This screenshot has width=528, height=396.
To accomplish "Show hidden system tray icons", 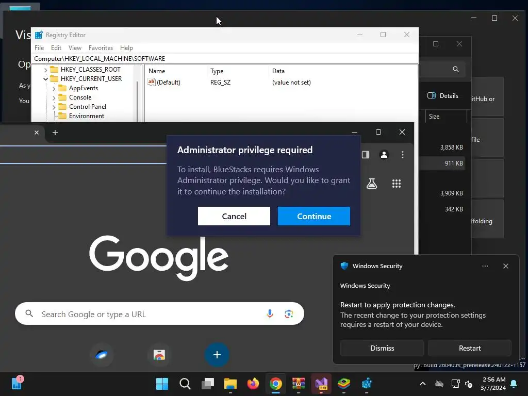I will 423,384.
